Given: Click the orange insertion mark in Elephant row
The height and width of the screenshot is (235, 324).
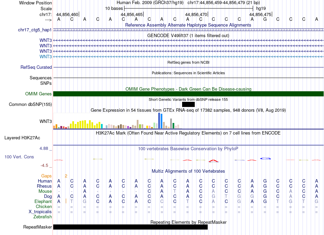Looking at the screenshot, I should pyautogui.click(x=66, y=201).
